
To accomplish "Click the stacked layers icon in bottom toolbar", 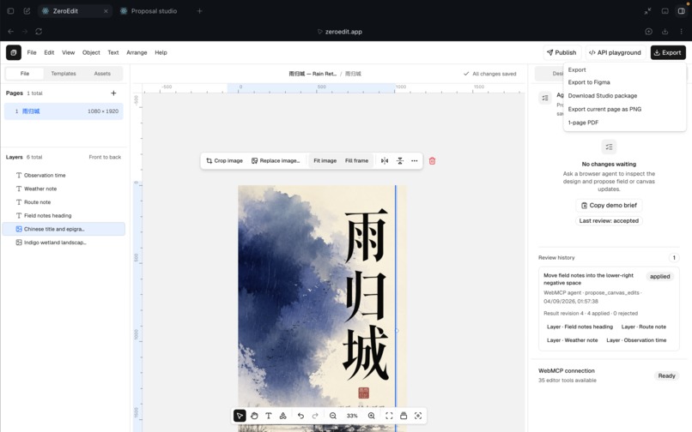I will point(404,416).
